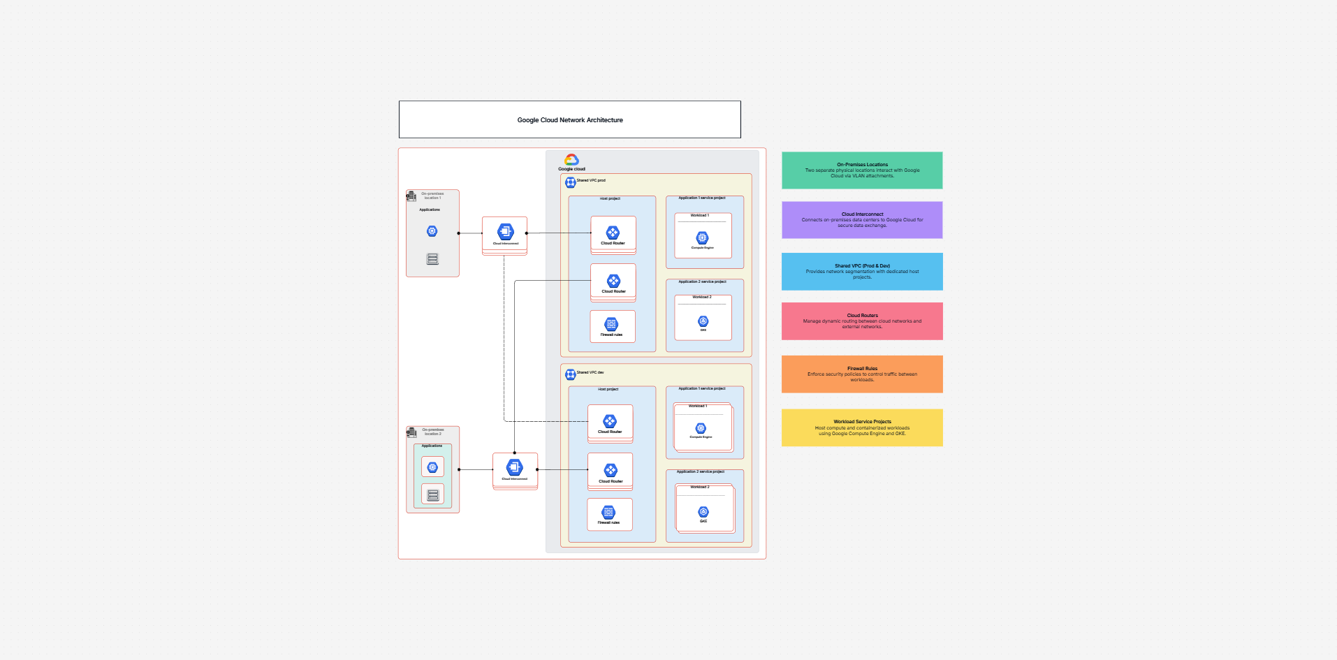Select the Firewall rules icon in Shared VPC dev

tap(608, 513)
